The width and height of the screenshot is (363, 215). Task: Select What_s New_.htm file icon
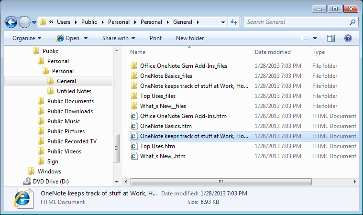coord(133,156)
